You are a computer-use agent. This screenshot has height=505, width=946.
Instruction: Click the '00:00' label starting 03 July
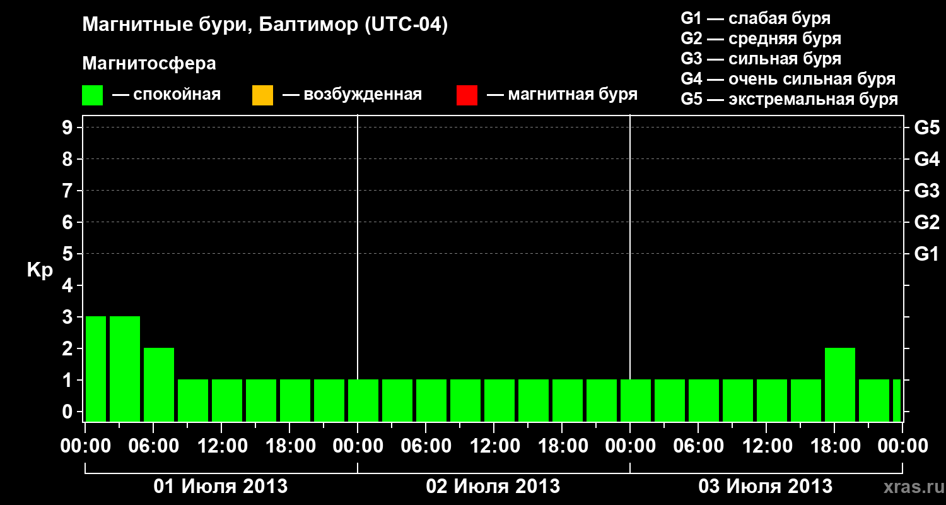pos(630,446)
